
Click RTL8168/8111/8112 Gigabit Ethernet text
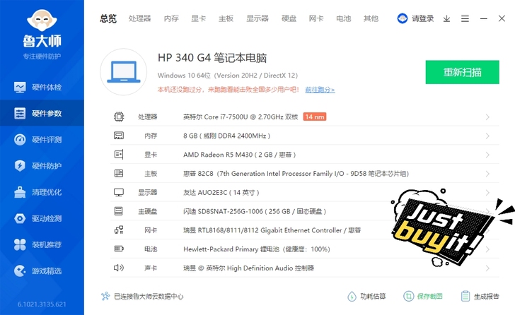[272, 230]
